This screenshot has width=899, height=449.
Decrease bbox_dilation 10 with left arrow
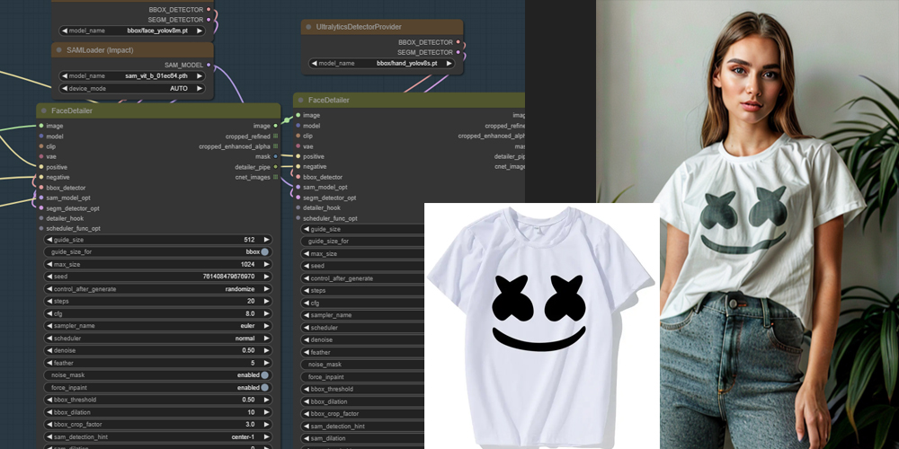tap(49, 412)
